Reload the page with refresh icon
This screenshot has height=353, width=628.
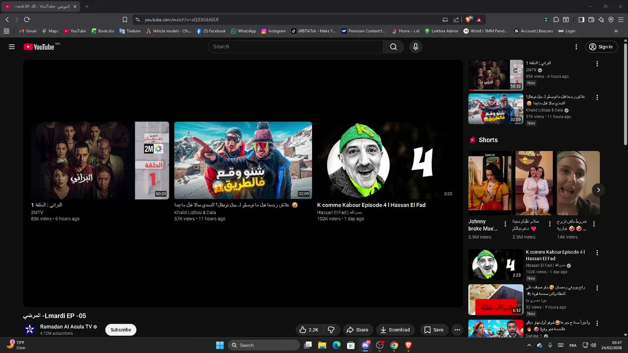tap(26, 20)
